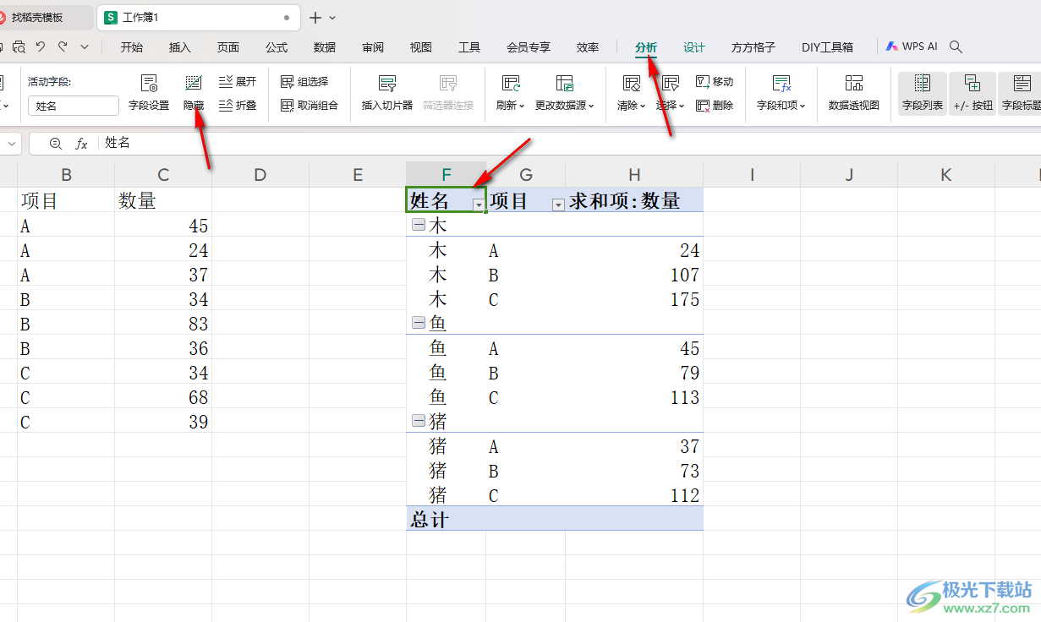Image resolution: width=1041 pixels, height=622 pixels.
Task: Toggle the +/- buttons (+/- 按钮)
Action: point(973,94)
